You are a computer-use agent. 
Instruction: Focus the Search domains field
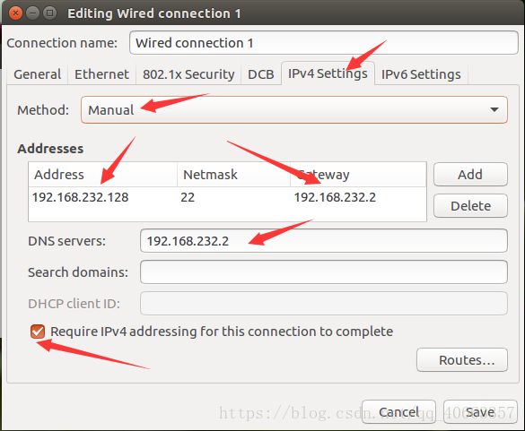(x=324, y=272)
